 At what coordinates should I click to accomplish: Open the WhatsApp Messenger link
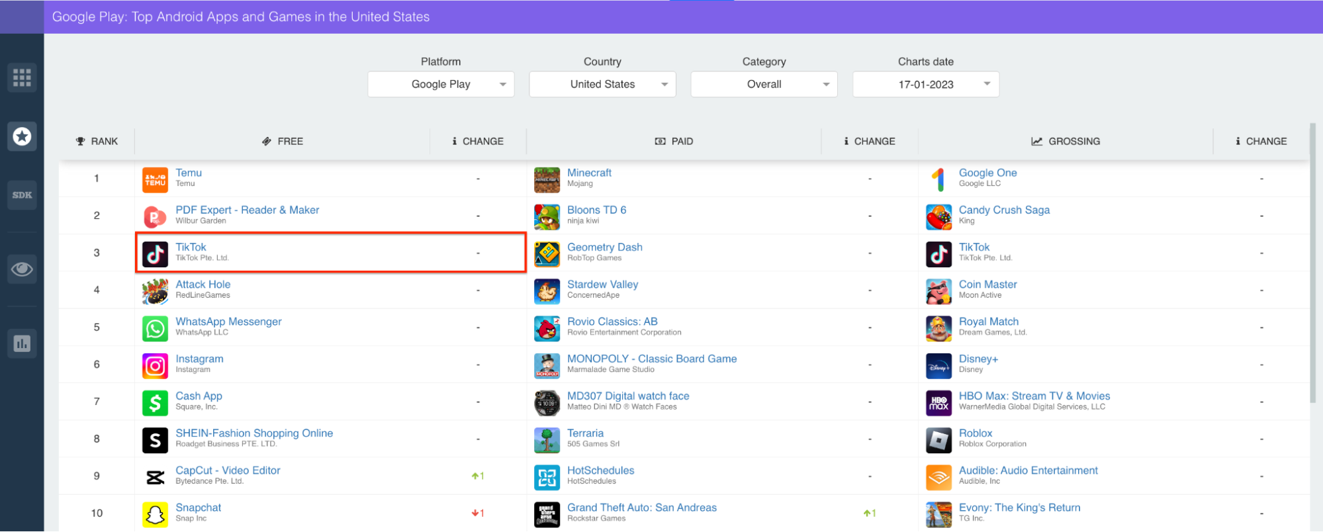coord(228,322)
